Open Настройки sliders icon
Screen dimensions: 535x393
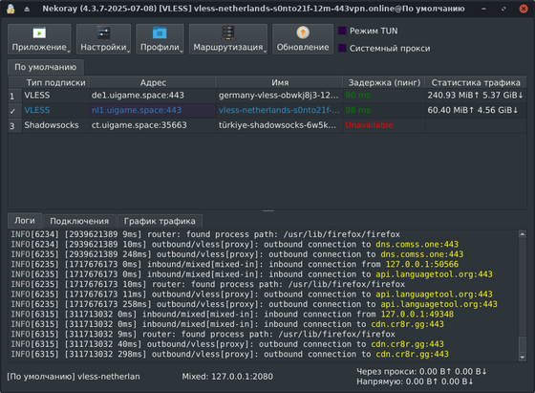[103, 33]
